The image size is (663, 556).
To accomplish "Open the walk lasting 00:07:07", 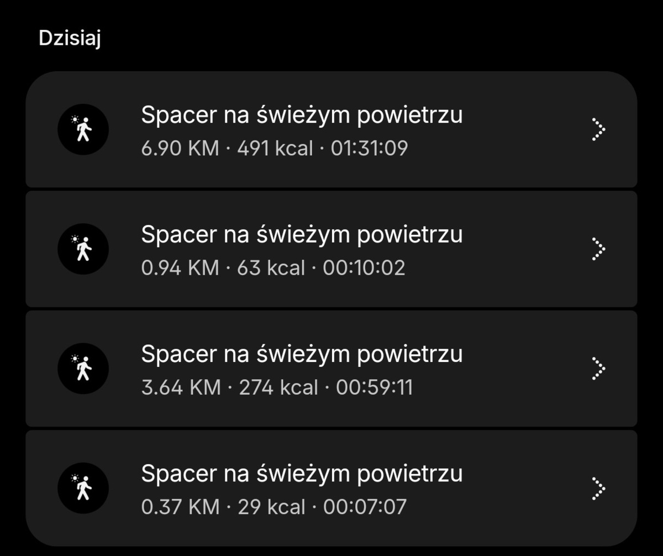I will (x=331, y=487).
